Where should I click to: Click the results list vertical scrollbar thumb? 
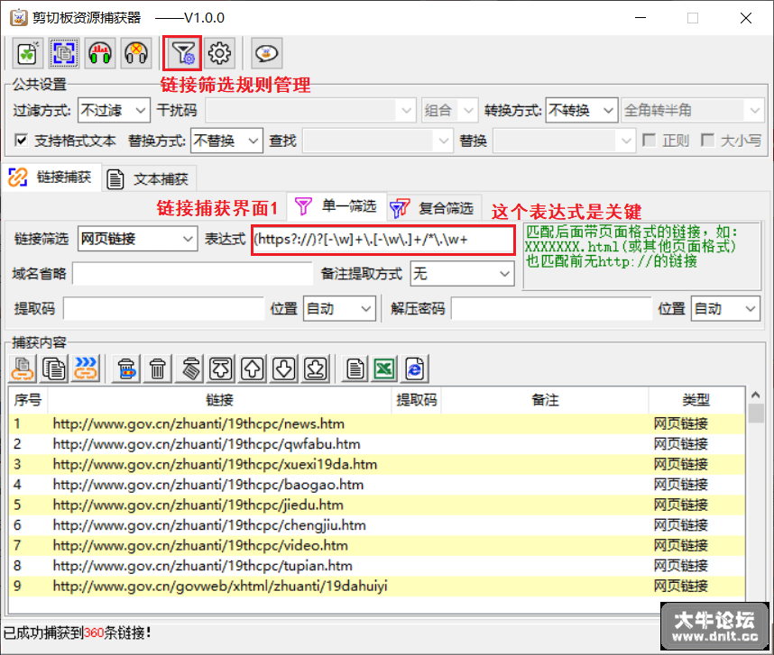tap(755, 413)
